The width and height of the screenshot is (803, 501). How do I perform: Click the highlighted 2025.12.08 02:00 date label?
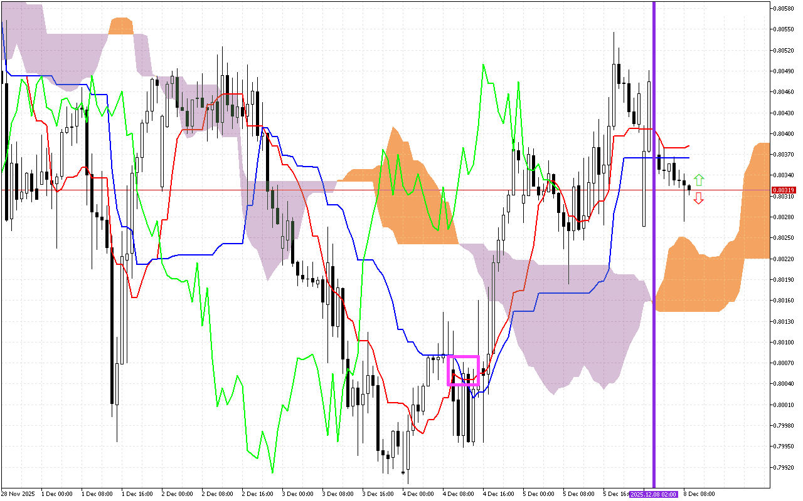coord(654,494)
